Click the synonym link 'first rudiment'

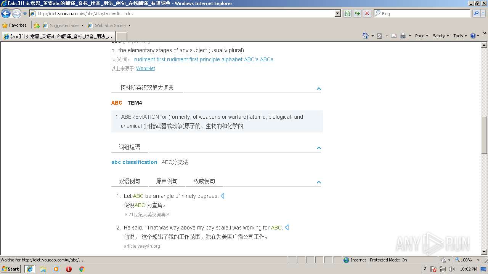tap(172, 59)
